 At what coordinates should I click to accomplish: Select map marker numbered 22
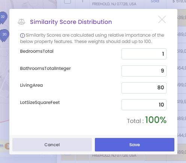point(3,18)
